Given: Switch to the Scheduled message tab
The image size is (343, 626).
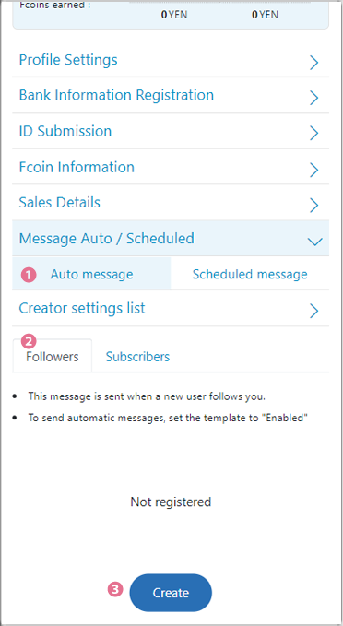Looking at the screenshot, I should pos(250,274).
